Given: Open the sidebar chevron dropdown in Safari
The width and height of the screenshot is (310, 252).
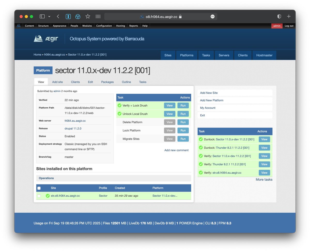Looking at the screenshot, I should click(49, 16).
